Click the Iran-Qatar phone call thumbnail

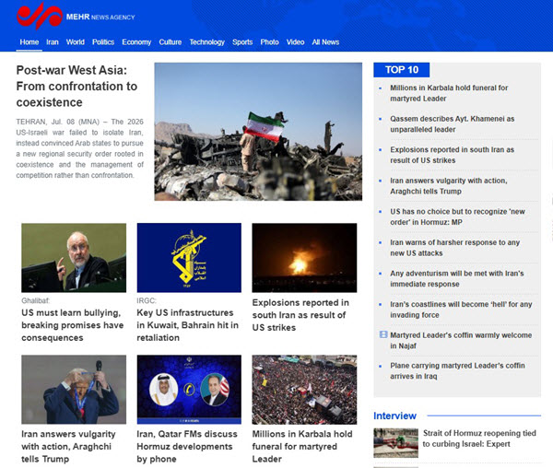(189, 390)
